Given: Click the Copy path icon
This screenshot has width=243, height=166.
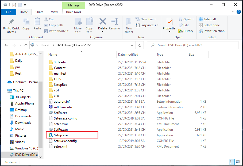Looking at the screenshot, I should click(x=46, y=25).
